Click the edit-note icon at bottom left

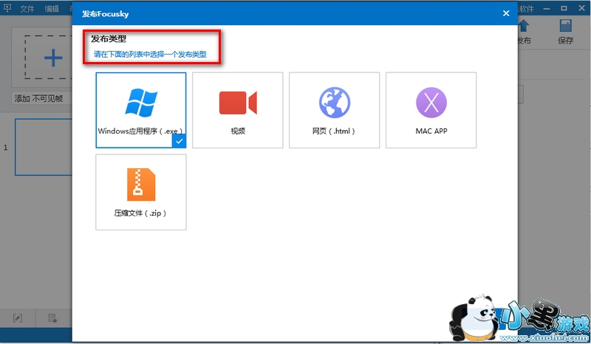(18, 318)
